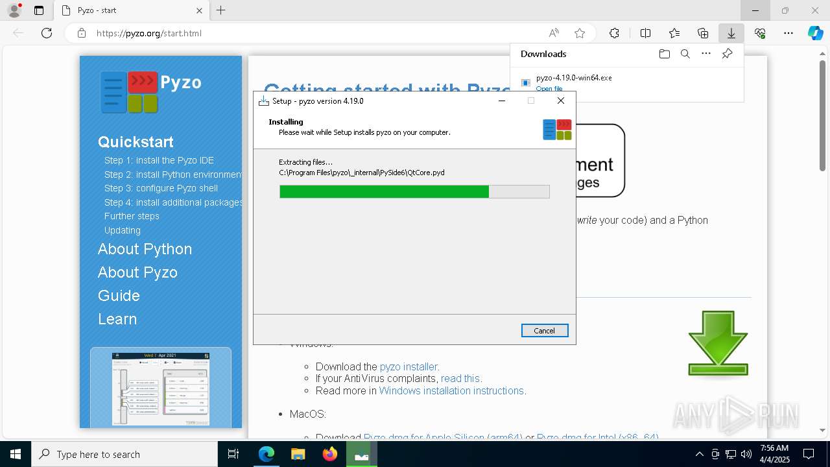Screen dimensions: 830x467
Task: Go to Step 4: install additional packages
Action: (x=173, y=202)
